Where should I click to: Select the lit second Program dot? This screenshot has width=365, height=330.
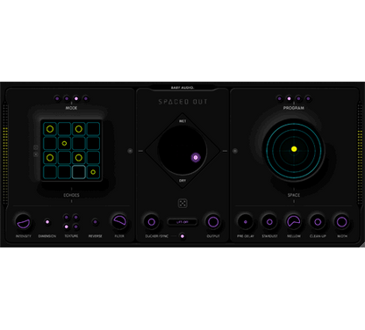pyautogui.click(x=289, y=98)
